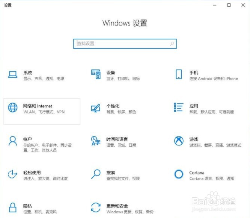Image resolution: width=250 pixels, height=218 pixels.
Task: Click description 游戏栏、截屏、直播、游戏模式
Action: point(215,145)
